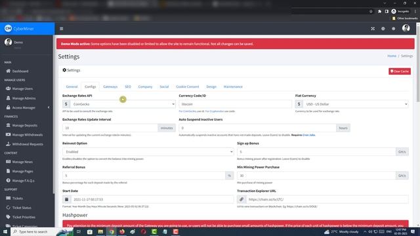The image size is (420, 236).
Task: Open the Cookie Consent tab
Action: click(x=188, y=87)
